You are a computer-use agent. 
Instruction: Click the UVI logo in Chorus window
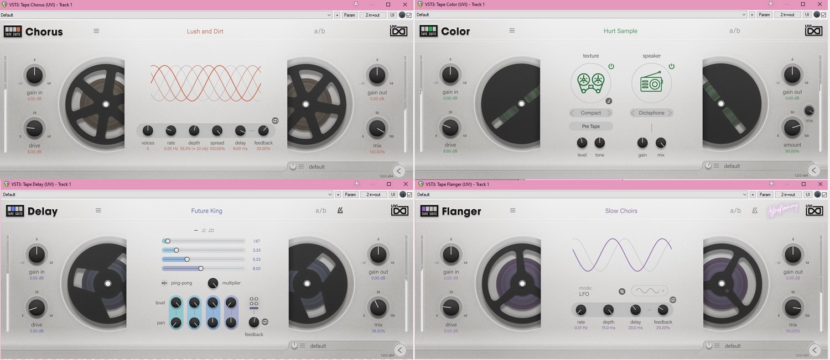point(398,31)
